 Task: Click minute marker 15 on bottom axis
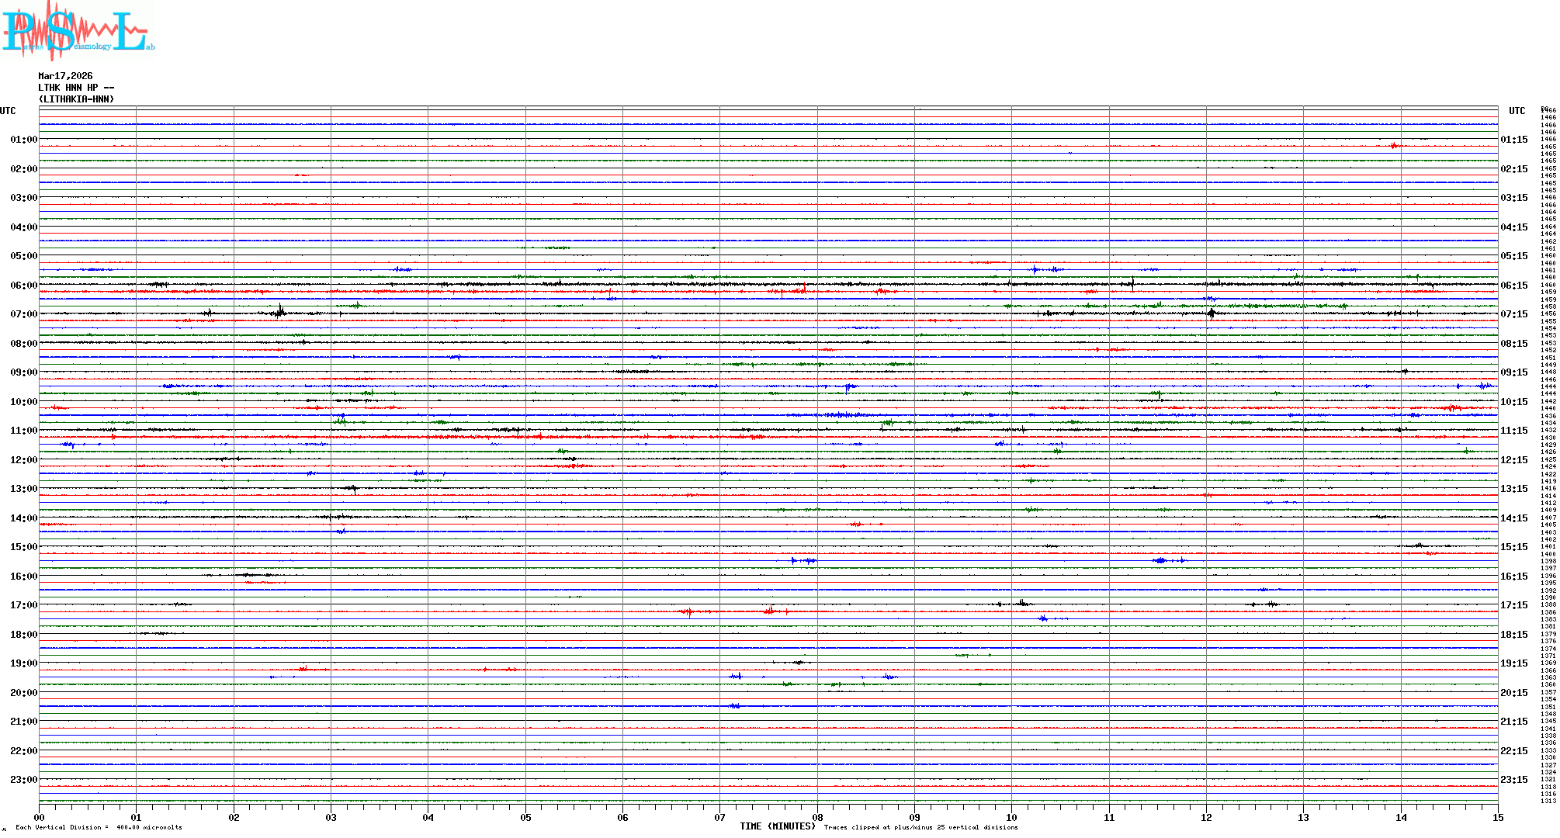[1497, 817]
